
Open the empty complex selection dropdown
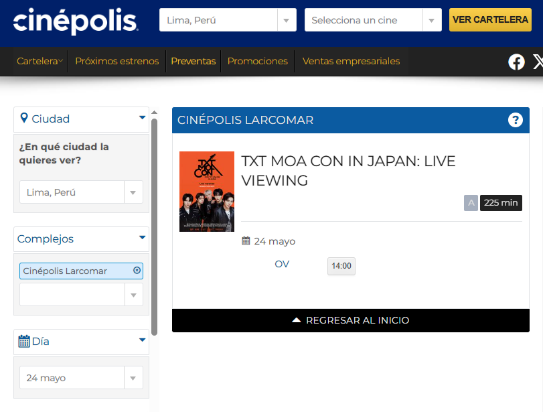(x=81, y=295)
